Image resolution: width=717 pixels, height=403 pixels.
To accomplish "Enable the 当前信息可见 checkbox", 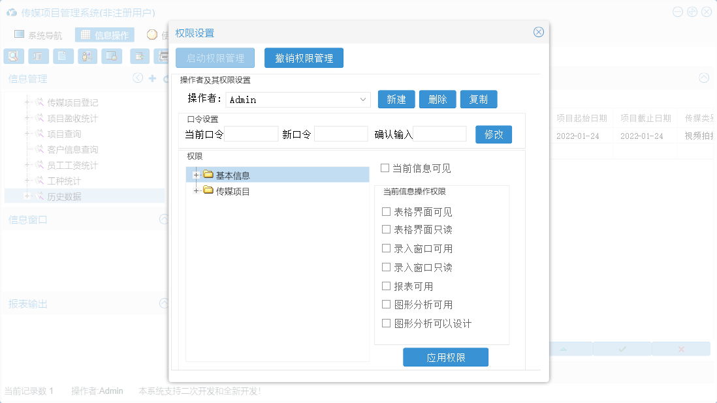I will (x=385, y=168).
